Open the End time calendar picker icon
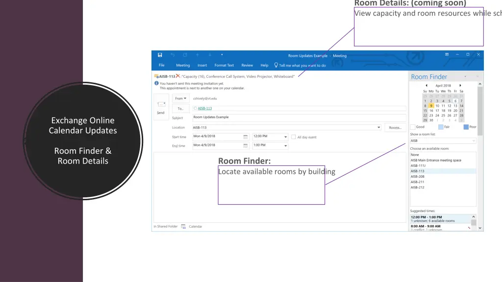 246,146
